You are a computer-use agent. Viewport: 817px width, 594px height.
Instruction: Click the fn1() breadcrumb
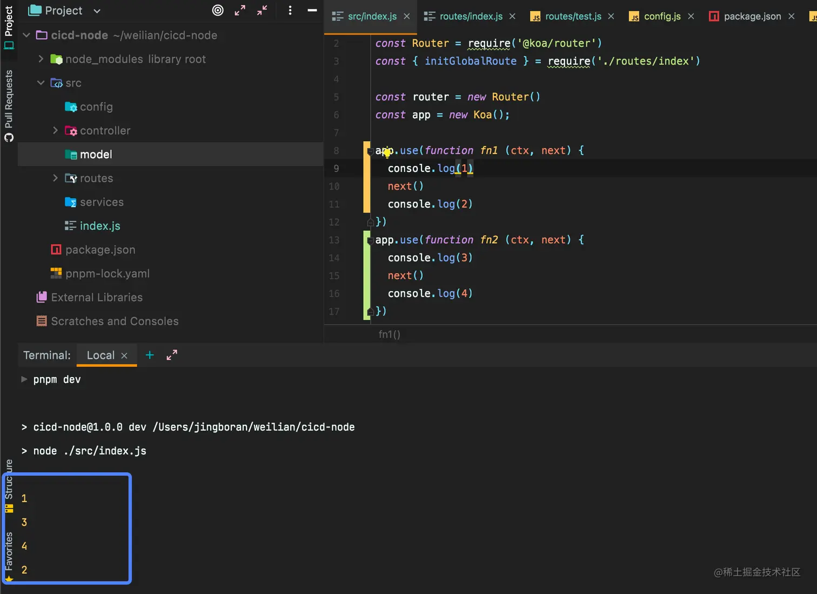click(x=390, y=335)
